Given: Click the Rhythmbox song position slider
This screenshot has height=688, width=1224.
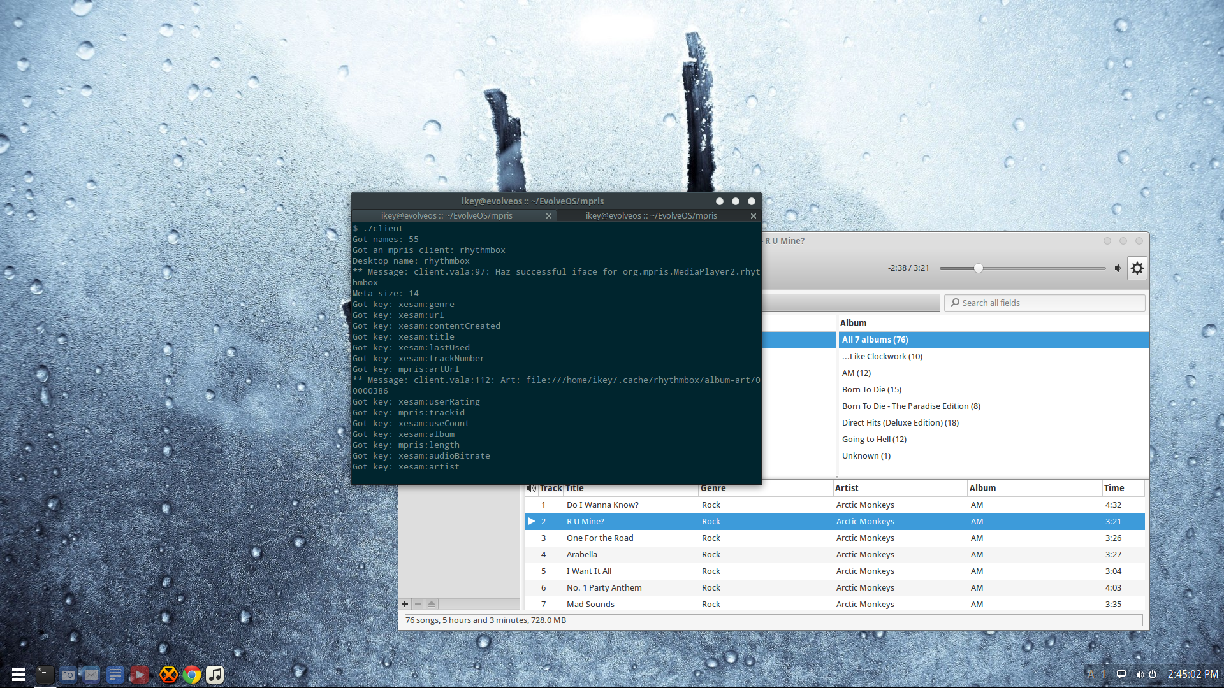Looking at the screenshot, I should 1023,268.
